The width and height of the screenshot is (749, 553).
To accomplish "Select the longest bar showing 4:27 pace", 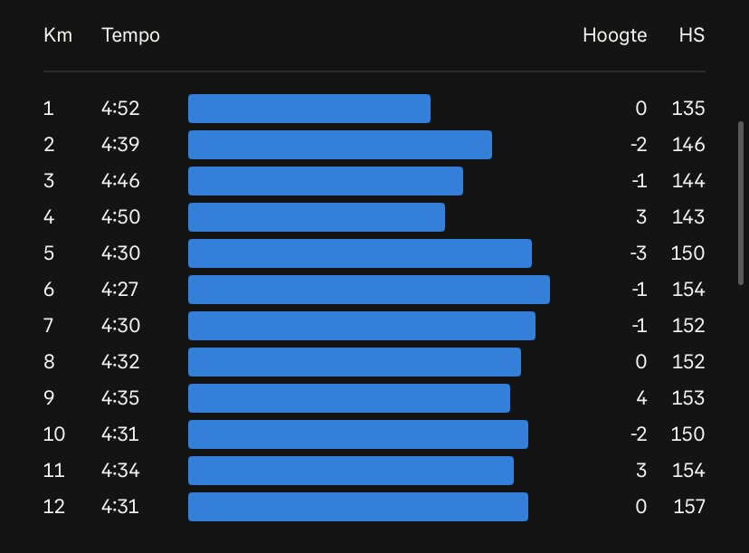I will (369, 290).
